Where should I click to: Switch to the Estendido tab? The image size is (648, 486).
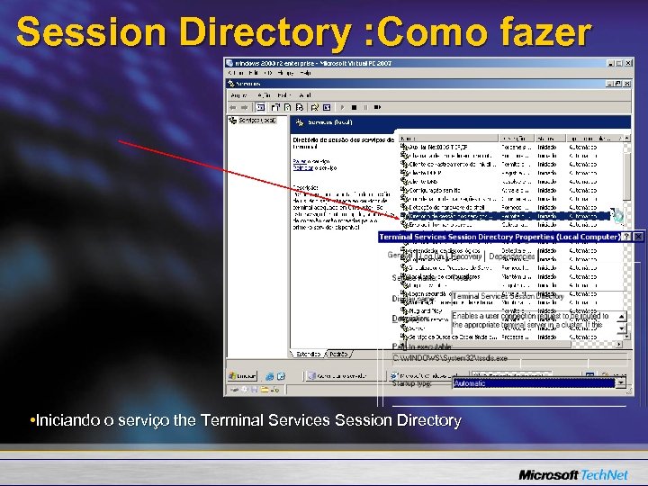coord(308,355)
